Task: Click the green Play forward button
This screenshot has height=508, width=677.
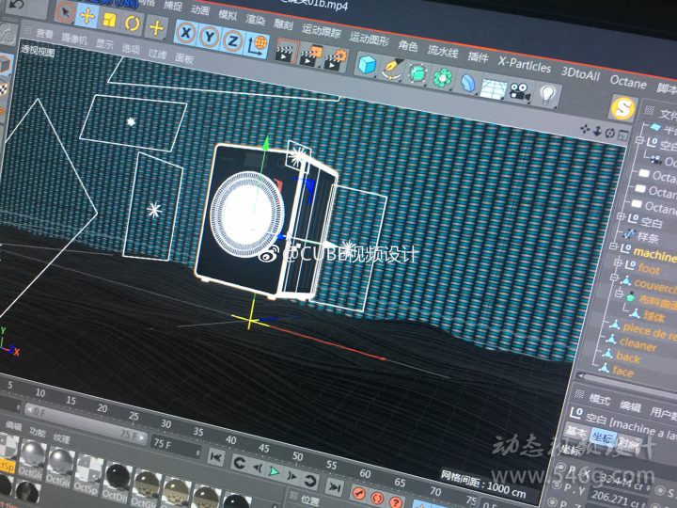Action: coord(274,471)
